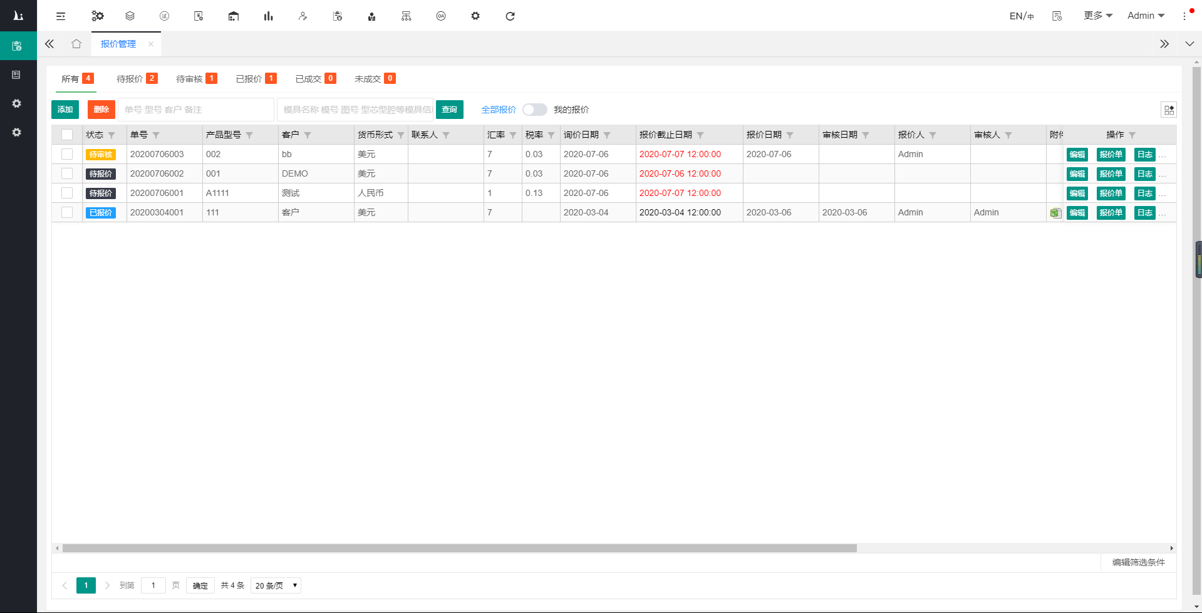Check the box for order 20200706003
This screenshot has width=1202, height=613.
[x=67, y=154]
